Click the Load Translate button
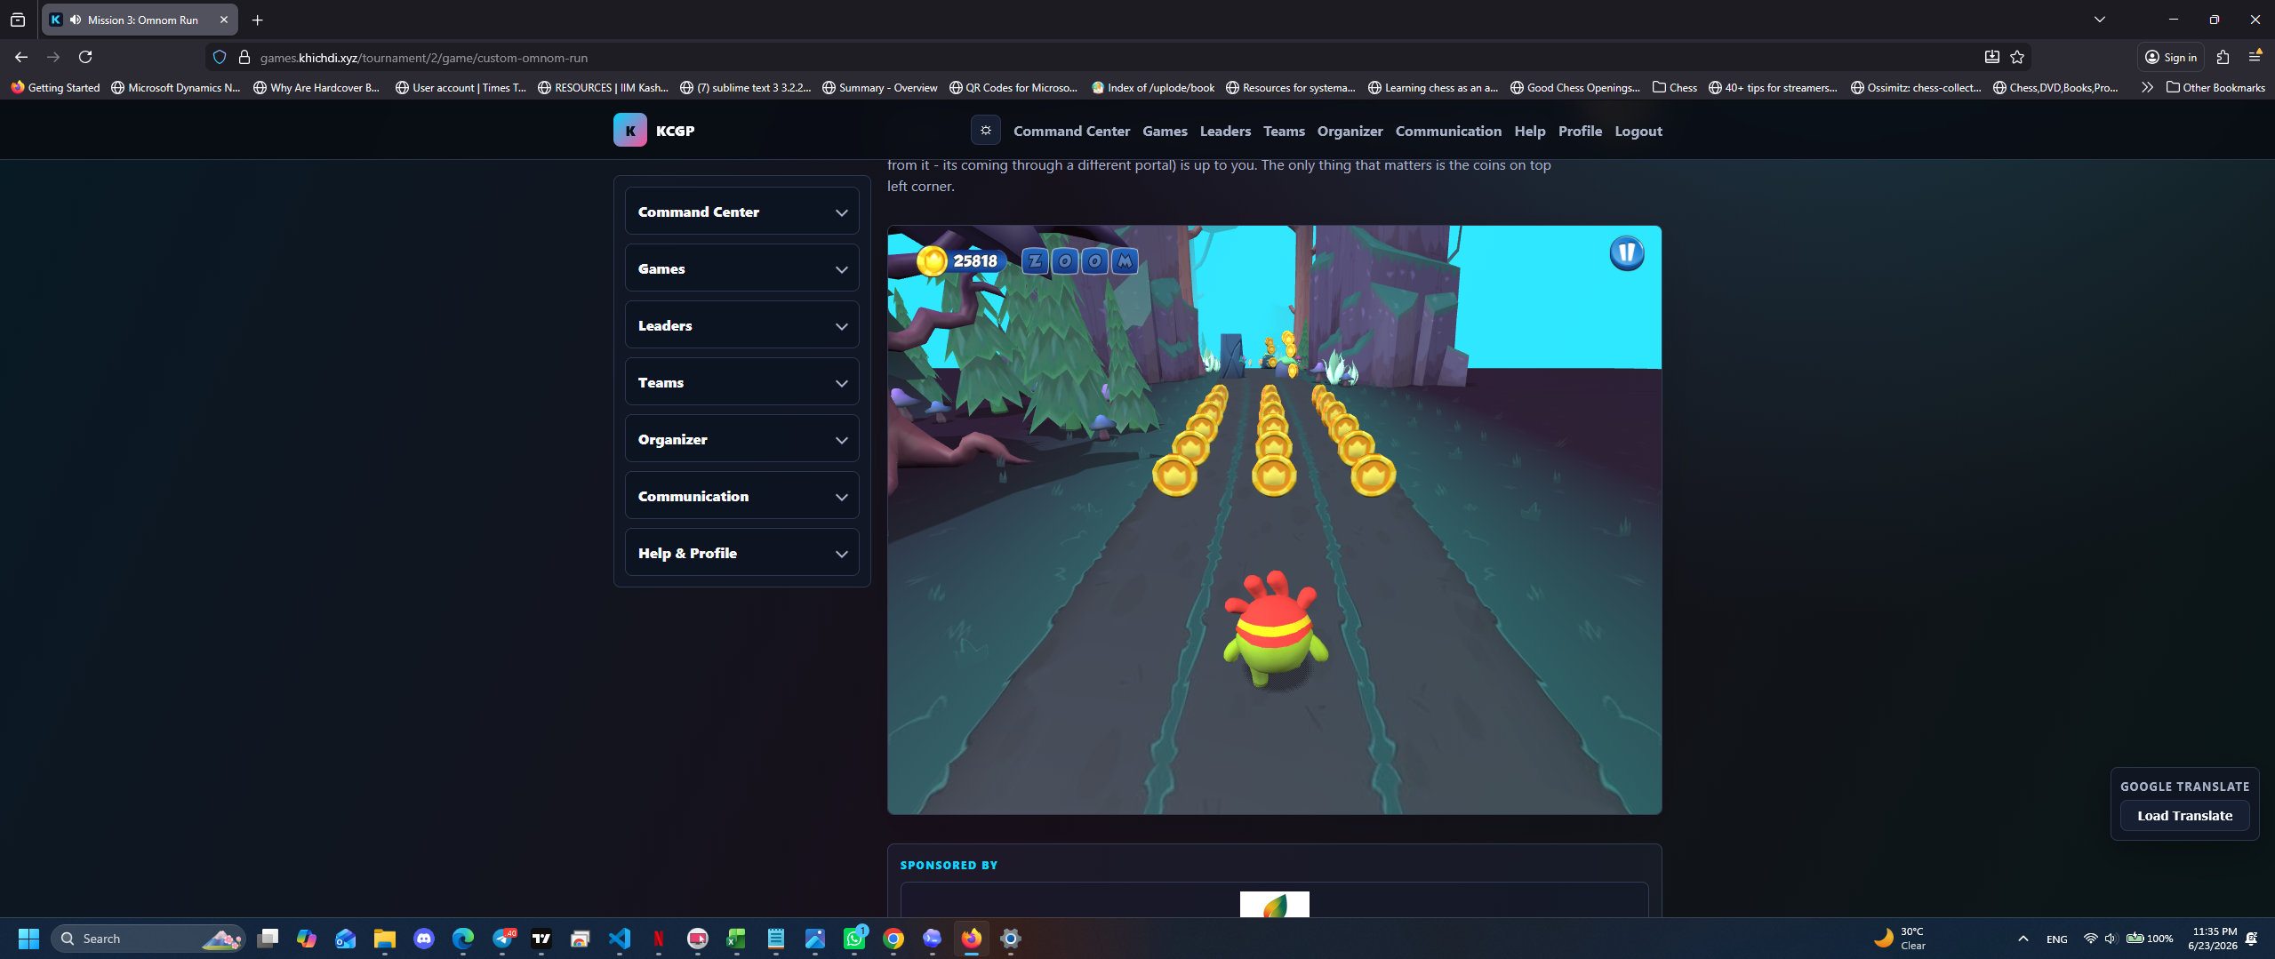The image size is (2275, 959). [x=2184, y=816]
